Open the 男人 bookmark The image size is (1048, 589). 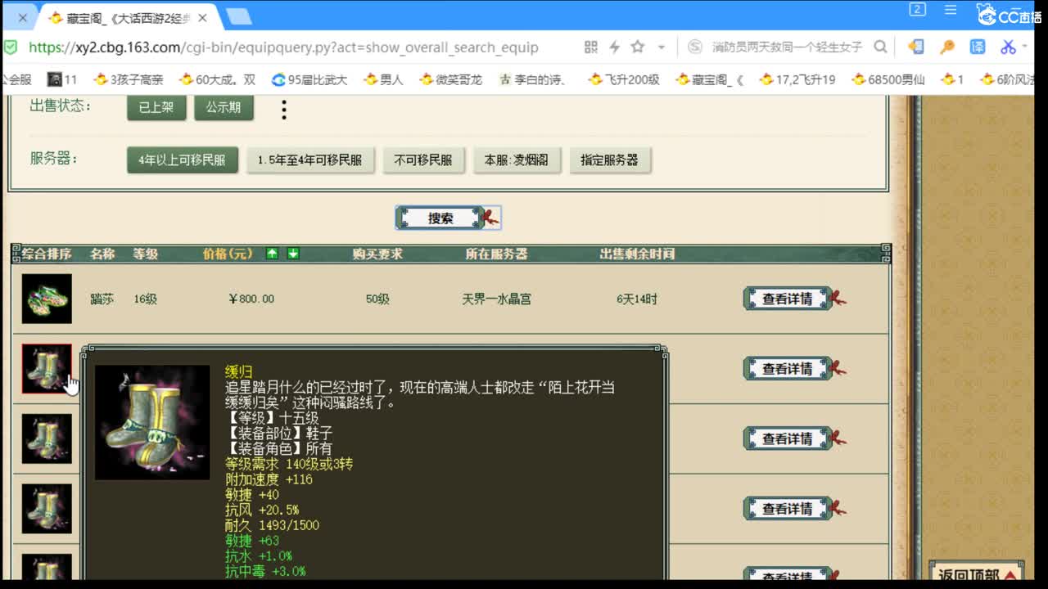[x=383, y=79]
